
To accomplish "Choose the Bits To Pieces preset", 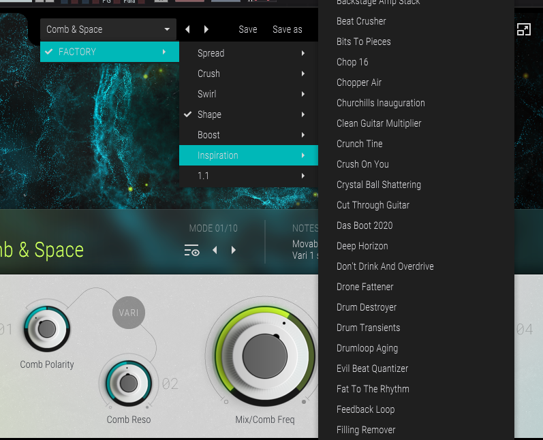I will (416, 42).
